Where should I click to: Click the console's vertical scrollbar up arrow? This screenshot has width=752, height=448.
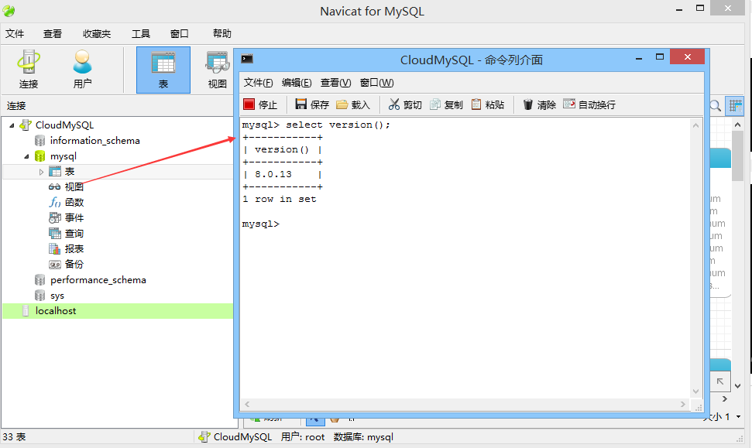[695, 125]
